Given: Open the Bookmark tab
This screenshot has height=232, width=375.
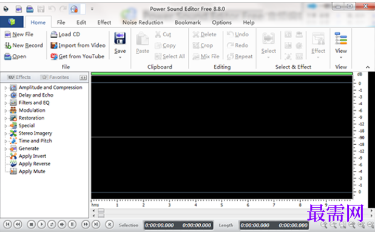Looking at the screenshot, I should tap(187, 22).
